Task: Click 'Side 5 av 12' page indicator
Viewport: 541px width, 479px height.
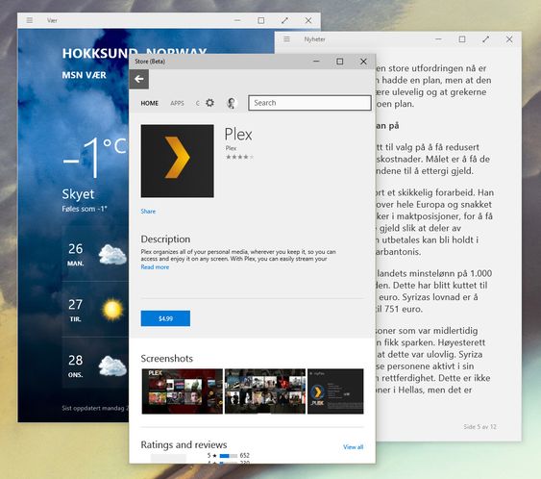Action: [480, 427]
